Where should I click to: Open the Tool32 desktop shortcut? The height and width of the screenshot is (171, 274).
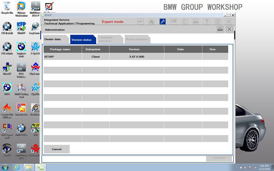coord(7,150)
